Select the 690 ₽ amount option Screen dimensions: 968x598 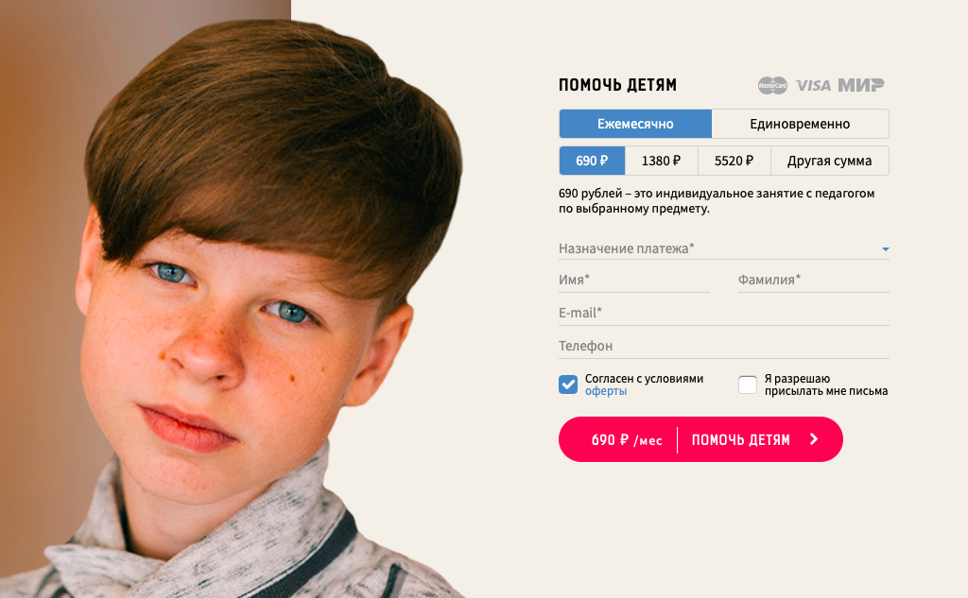coord(592,161)
